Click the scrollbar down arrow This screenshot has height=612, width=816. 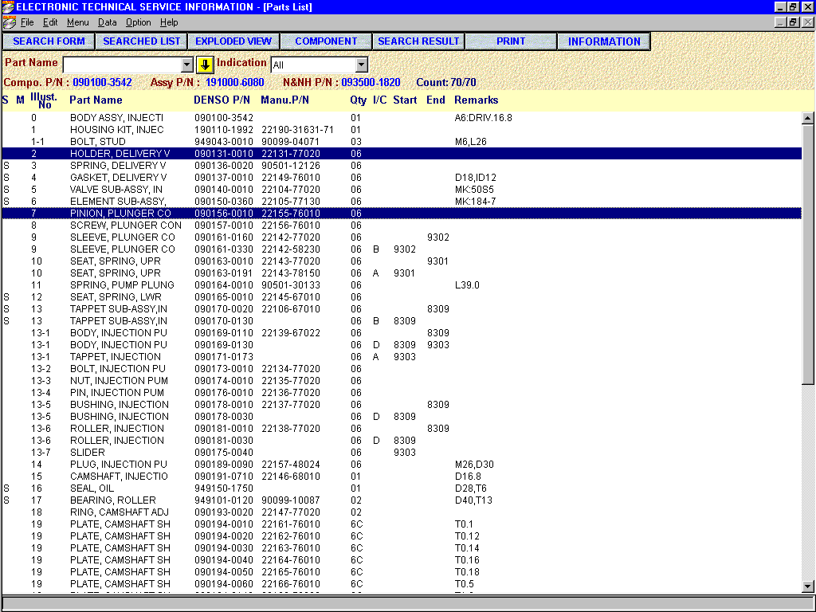point(807,586)
